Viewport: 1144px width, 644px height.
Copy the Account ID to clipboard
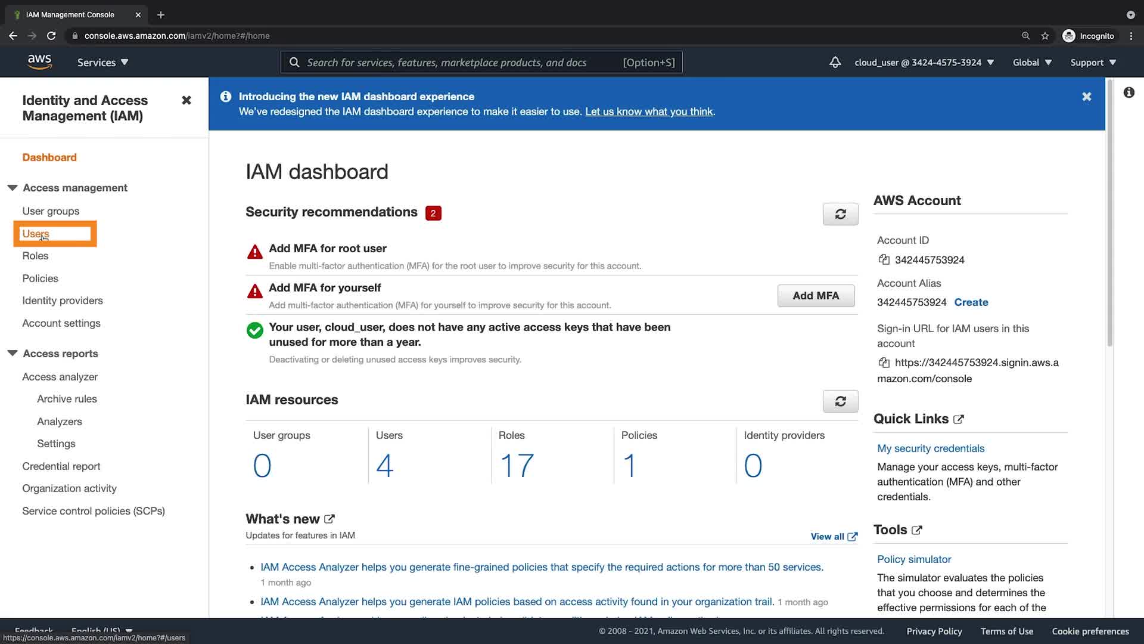(884, 259)
